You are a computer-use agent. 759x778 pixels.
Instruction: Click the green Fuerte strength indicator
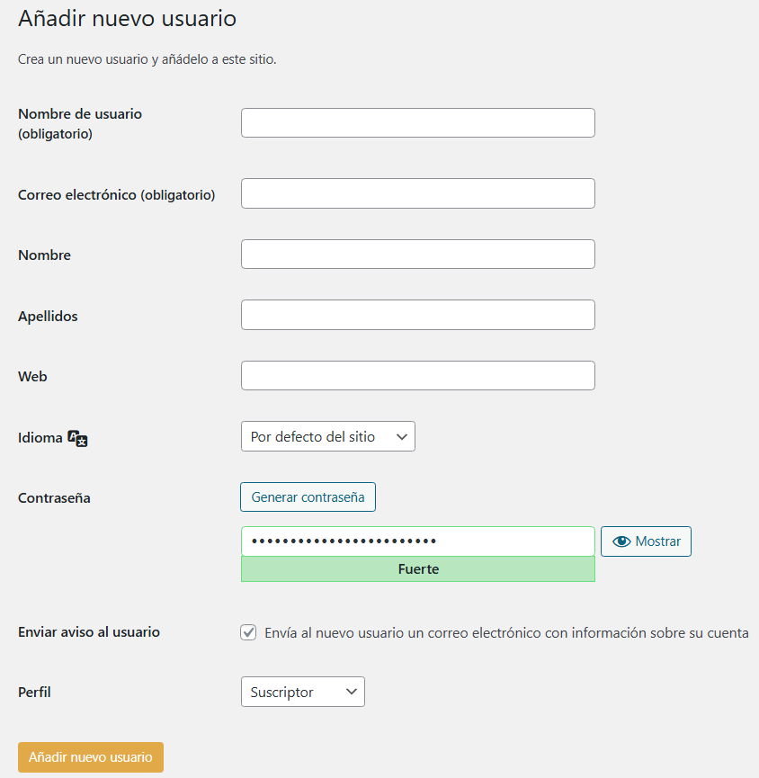coord(417,569)
